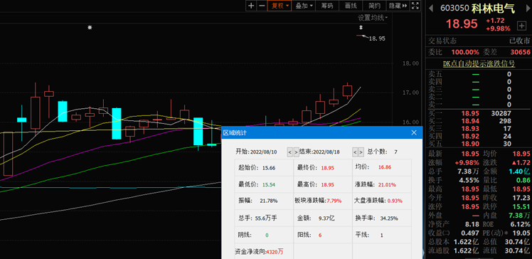This screenshot has width=532, height=259.
Task: Open the 复权 dropdown
Action: tap(280, 6)
